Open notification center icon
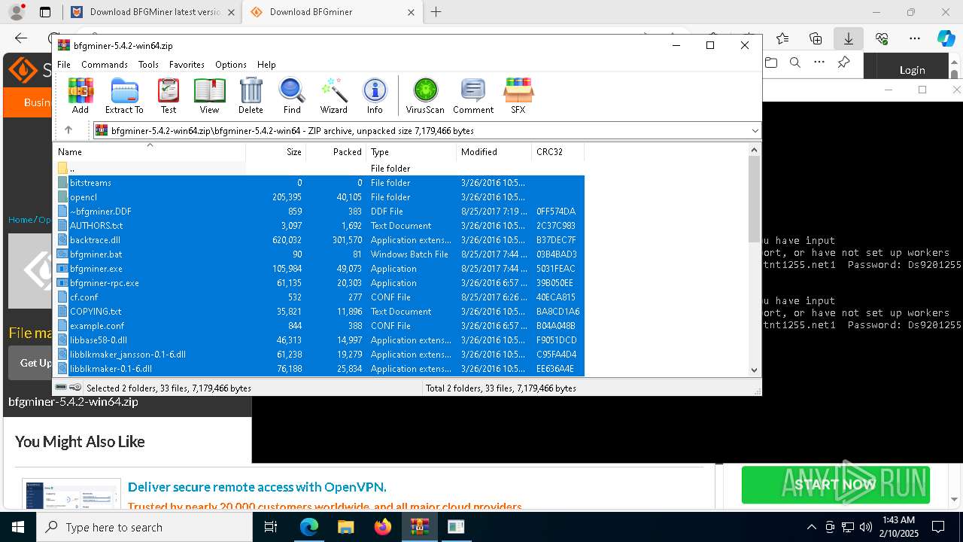 938,527
